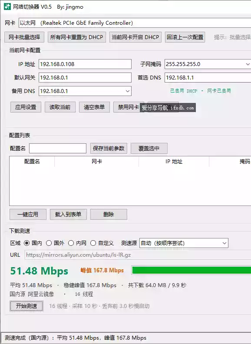Click the 51.48 Mbps large speed readout

click(x=39, y=271)
